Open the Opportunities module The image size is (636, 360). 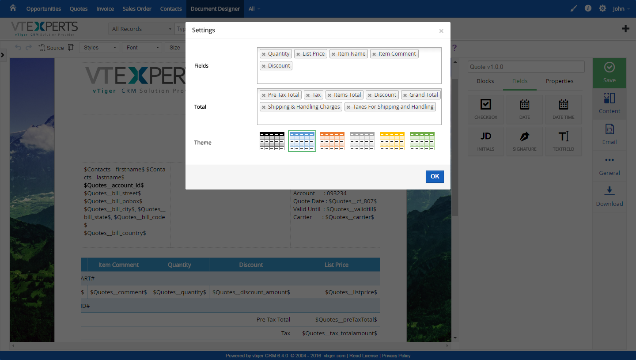pos(44,9)
